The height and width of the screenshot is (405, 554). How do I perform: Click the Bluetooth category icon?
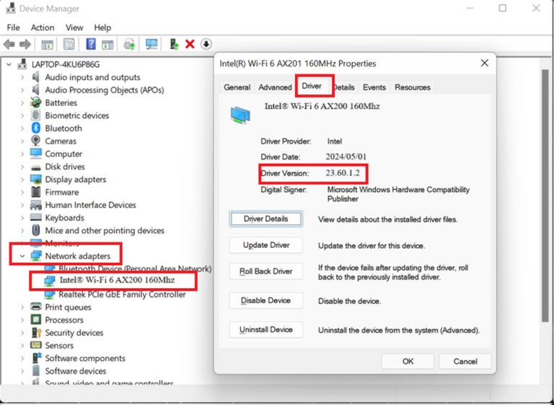35,128
